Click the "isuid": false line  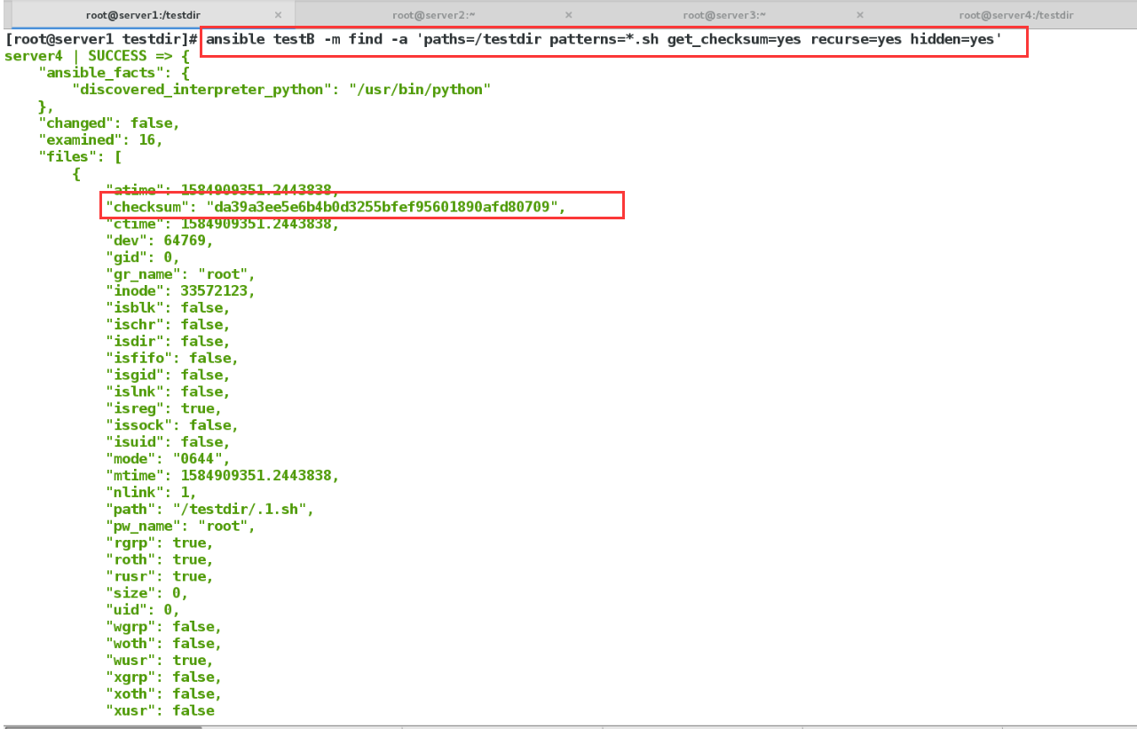[x=168, y=442]
